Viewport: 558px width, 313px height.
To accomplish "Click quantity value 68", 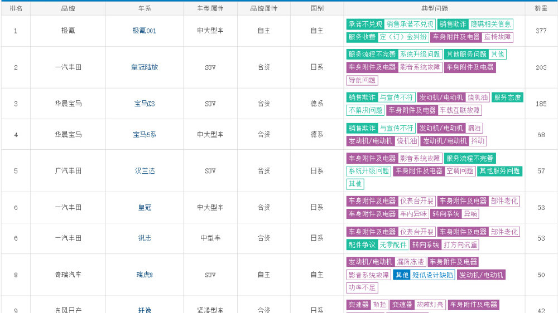I will pos(541,135).
